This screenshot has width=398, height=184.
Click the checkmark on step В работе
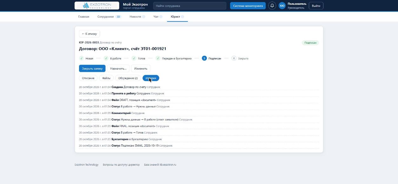pos(106,58)
